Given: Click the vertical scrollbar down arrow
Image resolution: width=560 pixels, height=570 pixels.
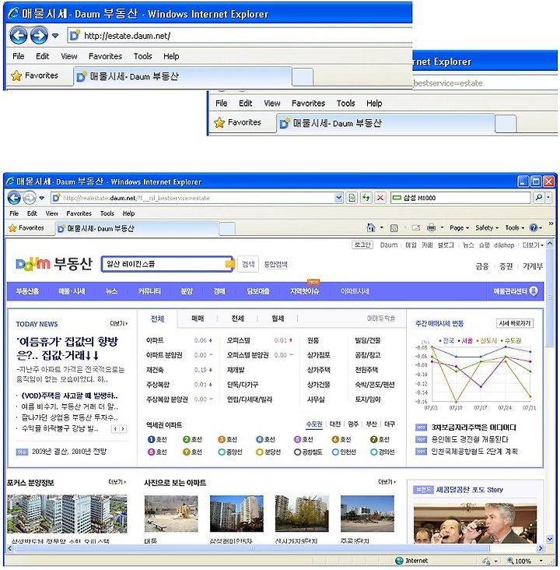Looking at the screenshot, I should (x=550, y=539).
